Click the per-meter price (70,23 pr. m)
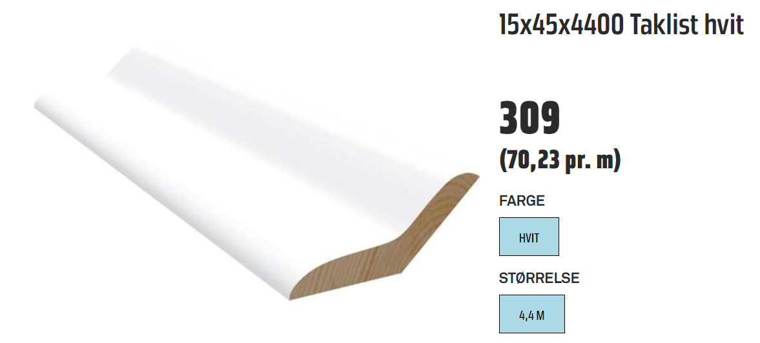 tap(560, 160)
